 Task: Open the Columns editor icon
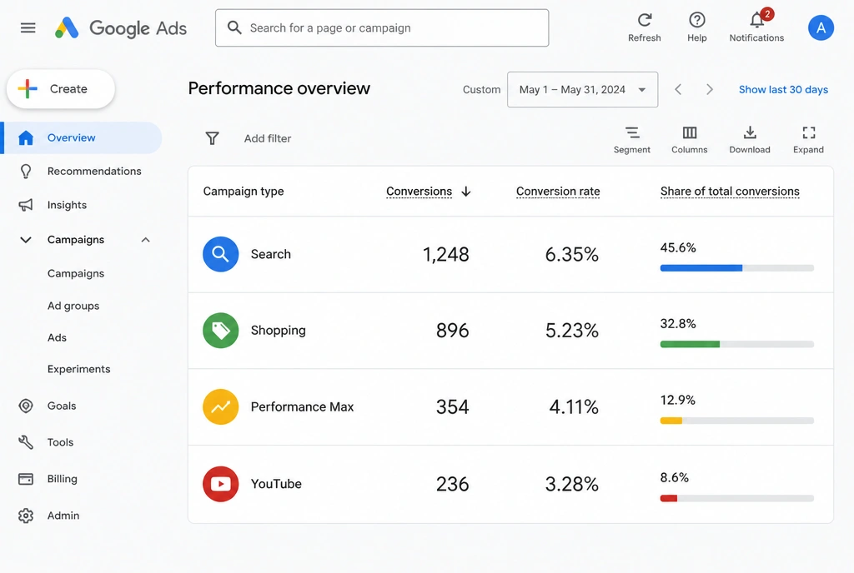[690, 132]
